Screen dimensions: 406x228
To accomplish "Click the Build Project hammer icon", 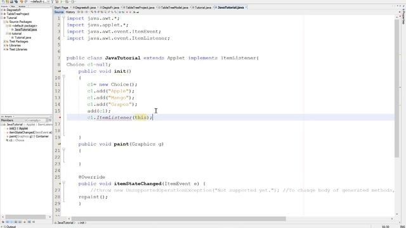I will (52, 1).
